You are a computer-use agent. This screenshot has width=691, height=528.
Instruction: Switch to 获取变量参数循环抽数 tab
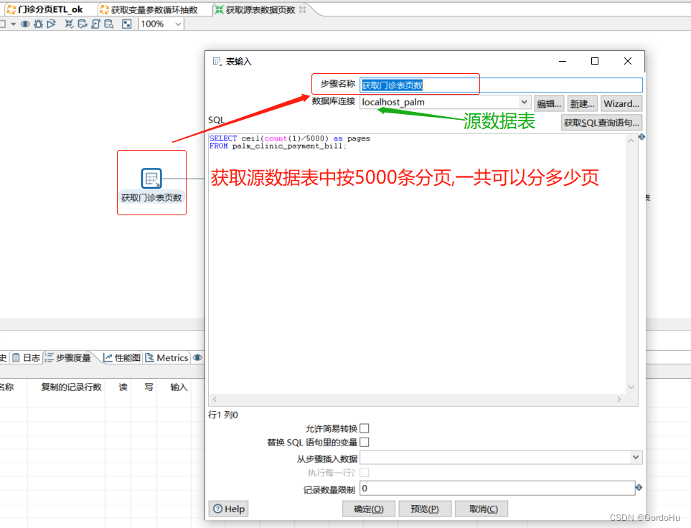[x=149, y=10]
